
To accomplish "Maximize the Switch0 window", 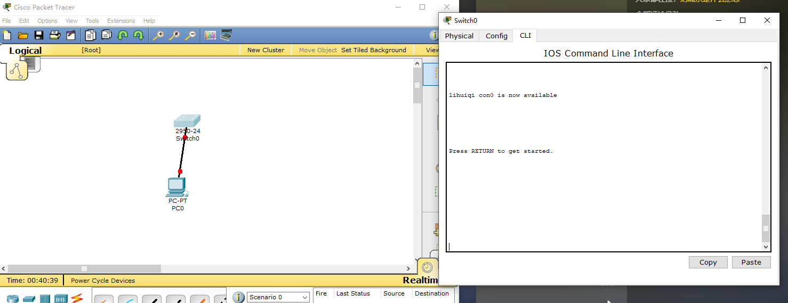I will coord(743,20).
